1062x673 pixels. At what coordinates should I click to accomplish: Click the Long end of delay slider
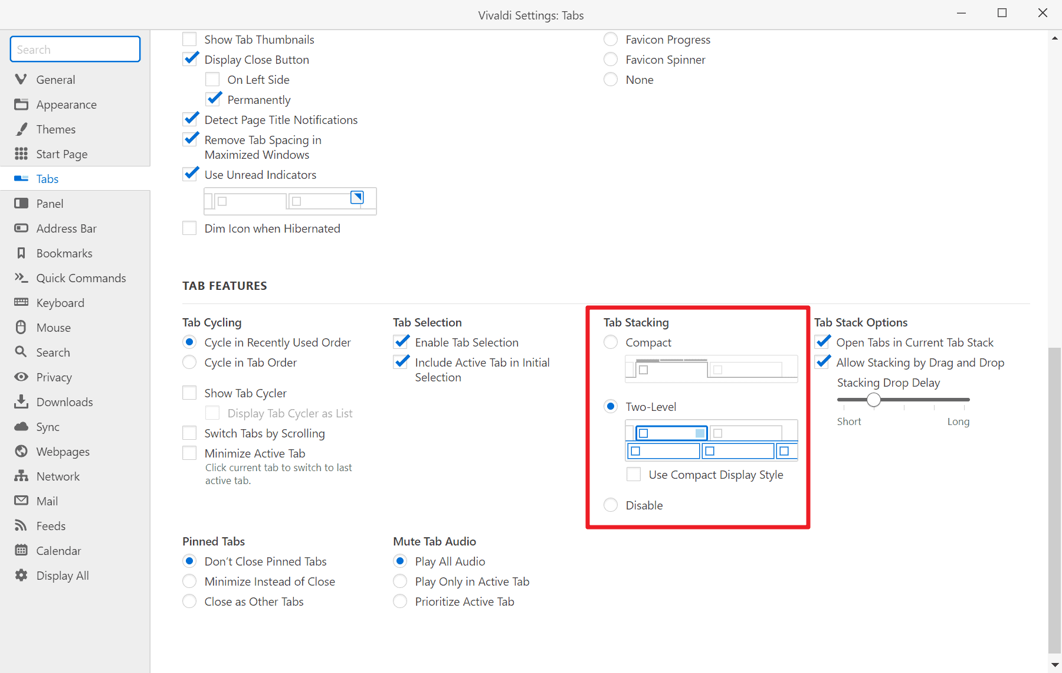[958, 422]
